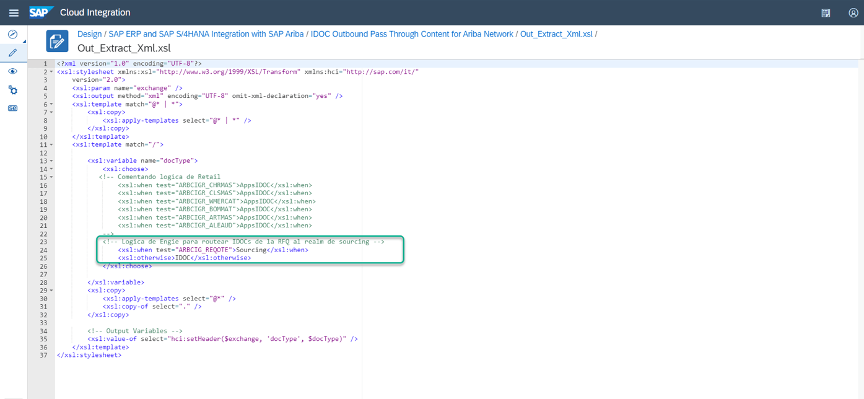This screenshot has width=864, height=399.
Task: Expand the sidebar using the small corner triangle
Action: (25, 42)
